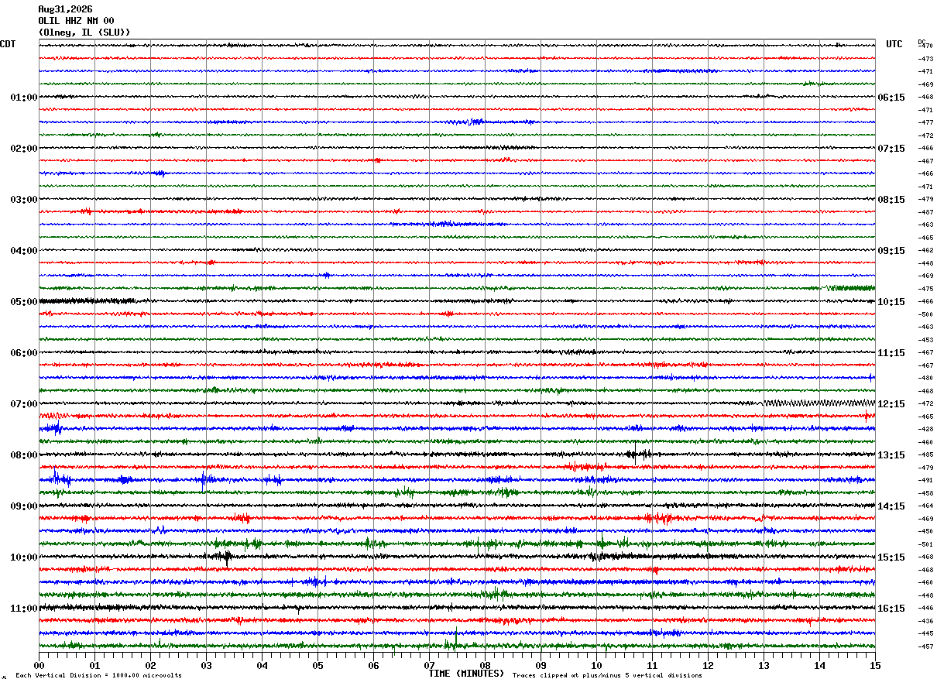
Task: Click the -500 DC offset value
Action: coord(925,314)
